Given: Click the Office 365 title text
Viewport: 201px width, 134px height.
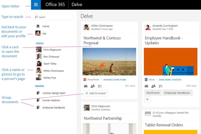Looking at the screenshot, I should [x=55, y=5].
